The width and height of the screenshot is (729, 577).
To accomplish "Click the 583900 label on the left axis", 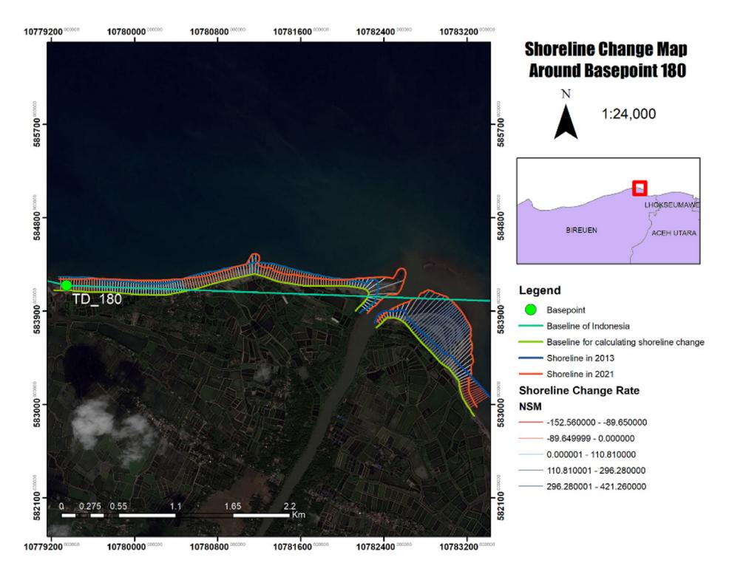I will (x=37, y=319).
